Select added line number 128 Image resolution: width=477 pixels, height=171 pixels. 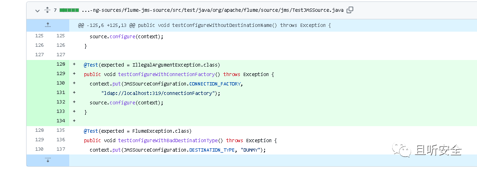pos(61,64)
